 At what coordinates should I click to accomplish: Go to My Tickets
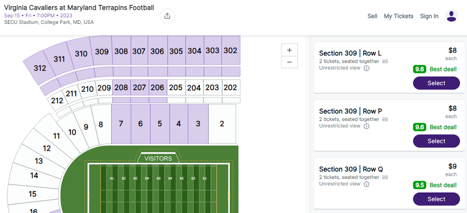[x=398, y=16]
